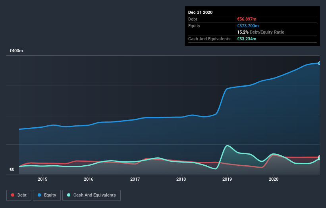This screenshot has width=326, height=208.
Task: Click the Dec 31 2020 tooltip header
Action: point(200,12)
